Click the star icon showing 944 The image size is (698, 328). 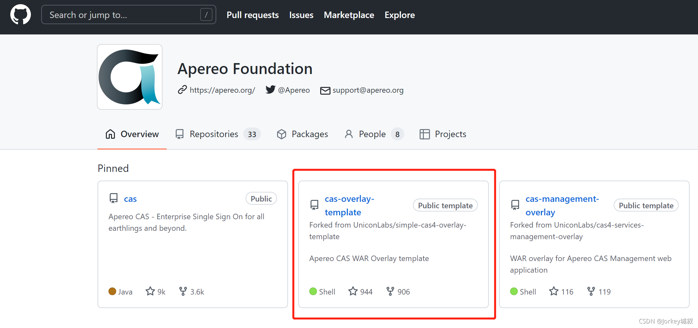click(353, 291)
